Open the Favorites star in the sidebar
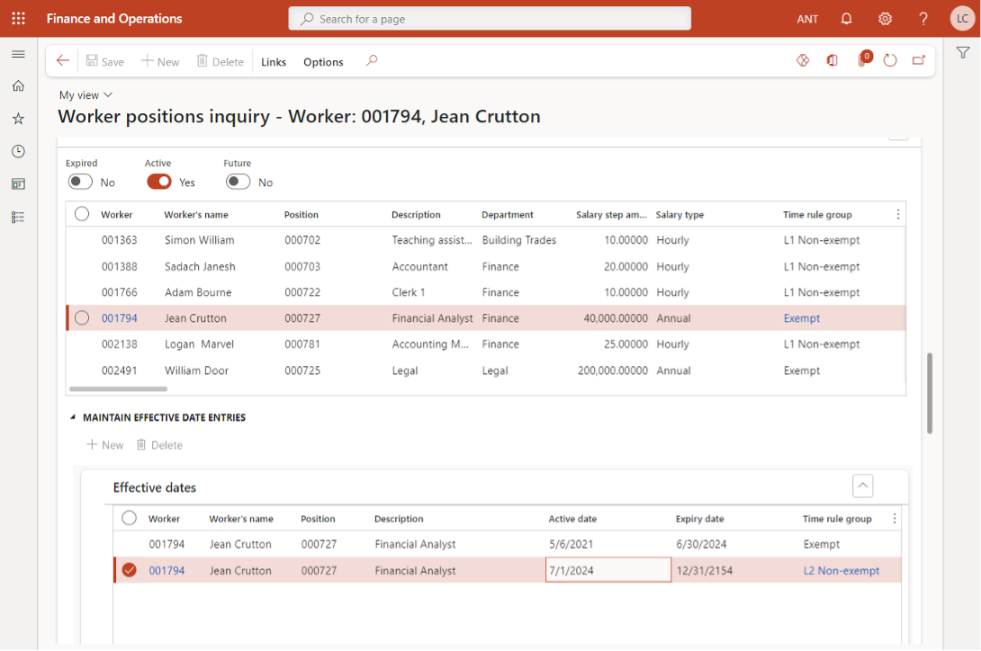981x651 pixels. pos(18,118)
